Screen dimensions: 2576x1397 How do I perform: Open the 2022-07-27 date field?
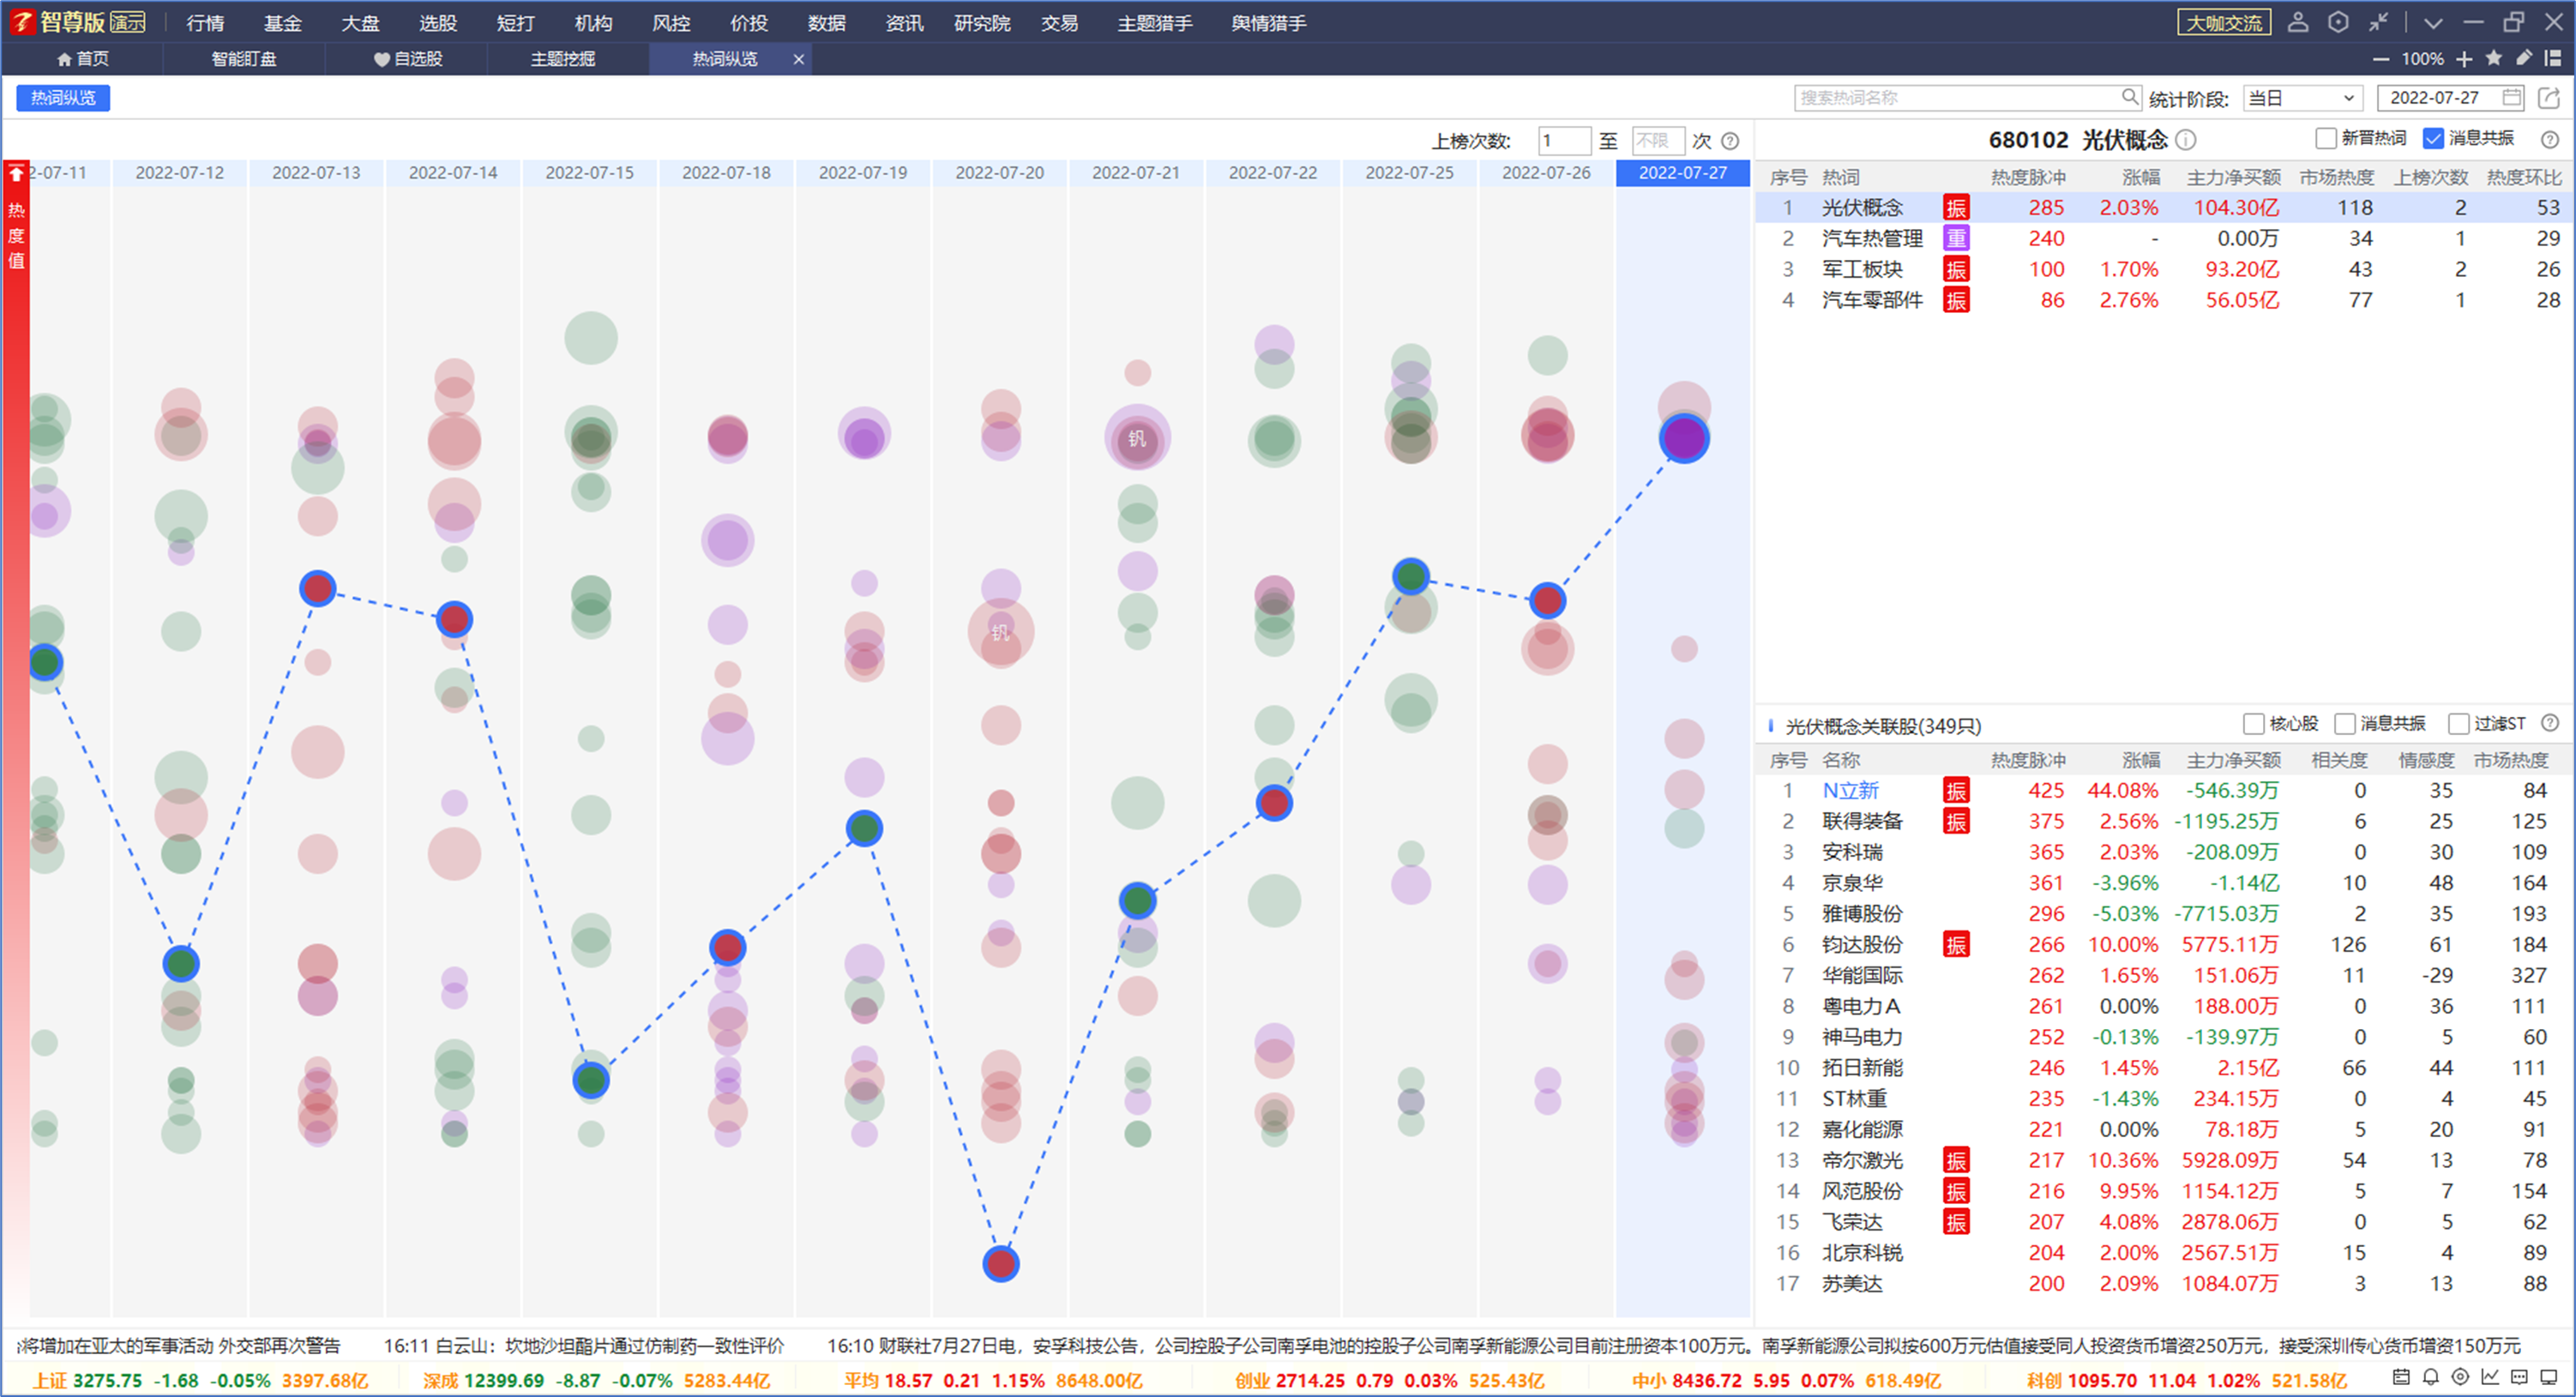2450,98
